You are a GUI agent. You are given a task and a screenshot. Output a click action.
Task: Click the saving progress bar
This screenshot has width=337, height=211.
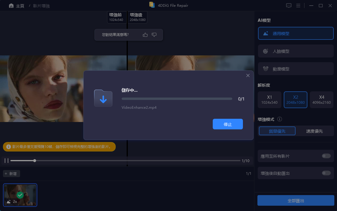click(x=177, y=99)
